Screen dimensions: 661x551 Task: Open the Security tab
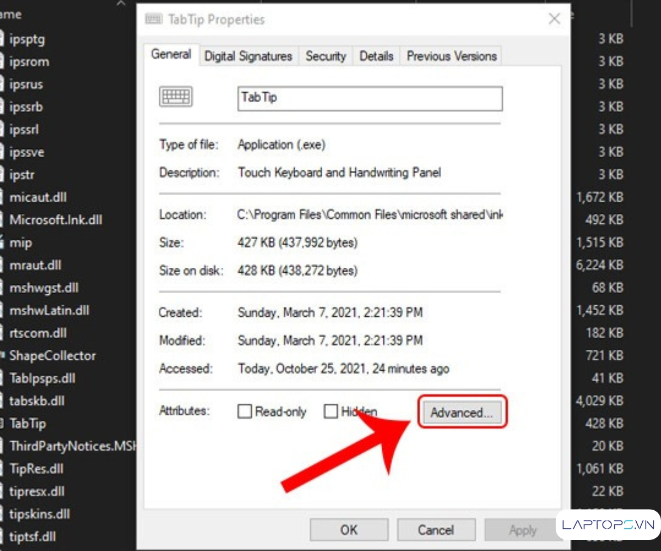(x=326, y=56)
